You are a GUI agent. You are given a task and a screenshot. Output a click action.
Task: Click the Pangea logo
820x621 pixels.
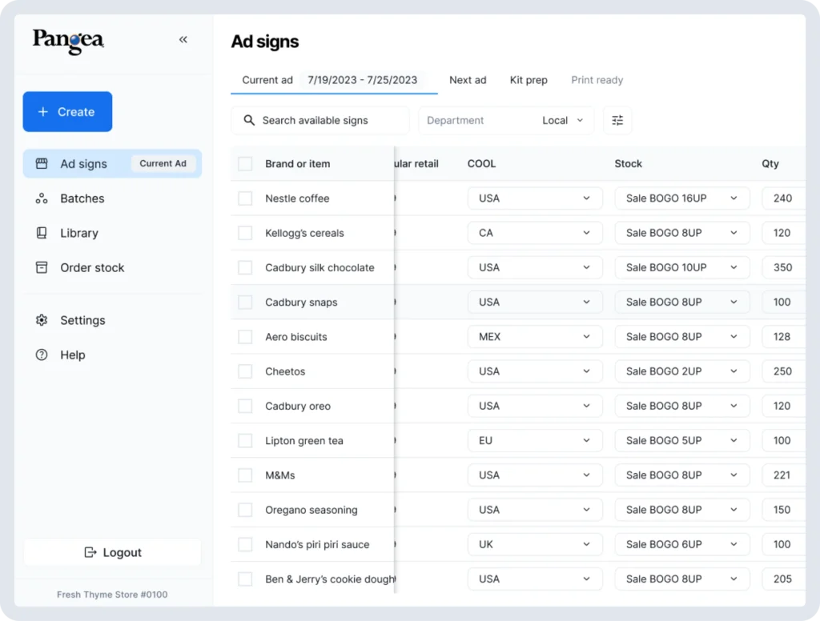coord(68,41)
